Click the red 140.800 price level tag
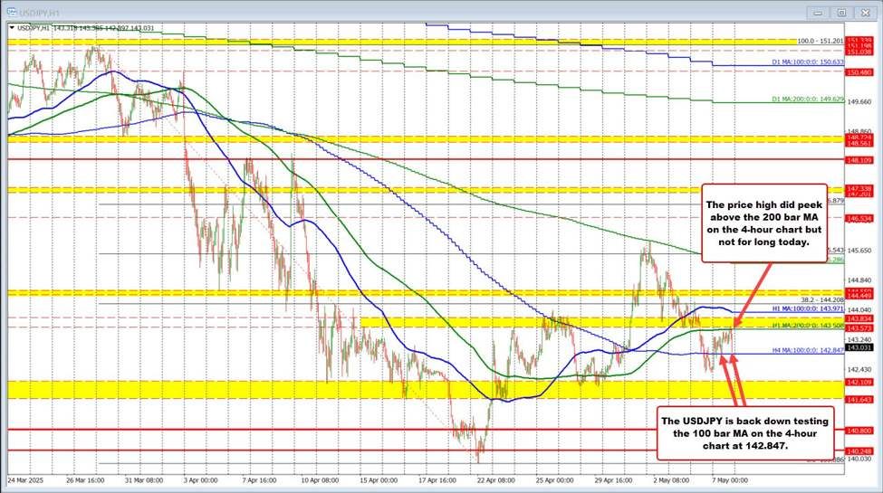This screenshot has width=883, height=493. point(860,431)
